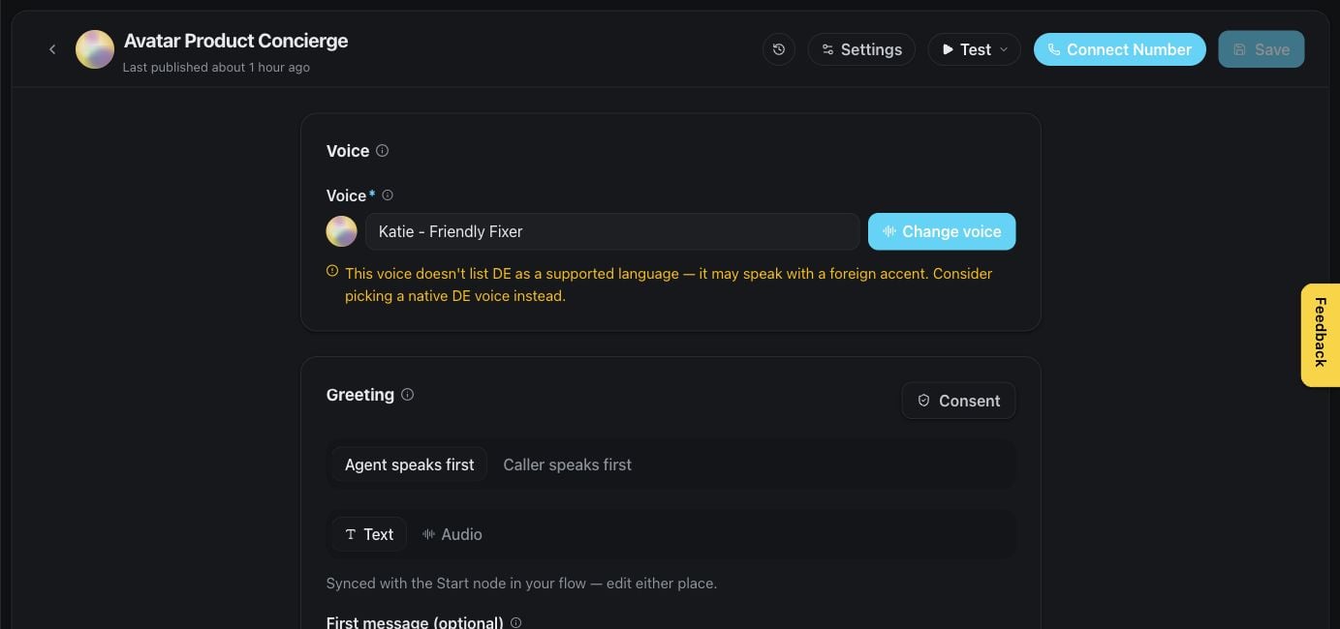Image resolution: width=1340 pixels, height=629 pixels.
Task: Click info icon beside Voice section heading
Action: tap(382, 151)
